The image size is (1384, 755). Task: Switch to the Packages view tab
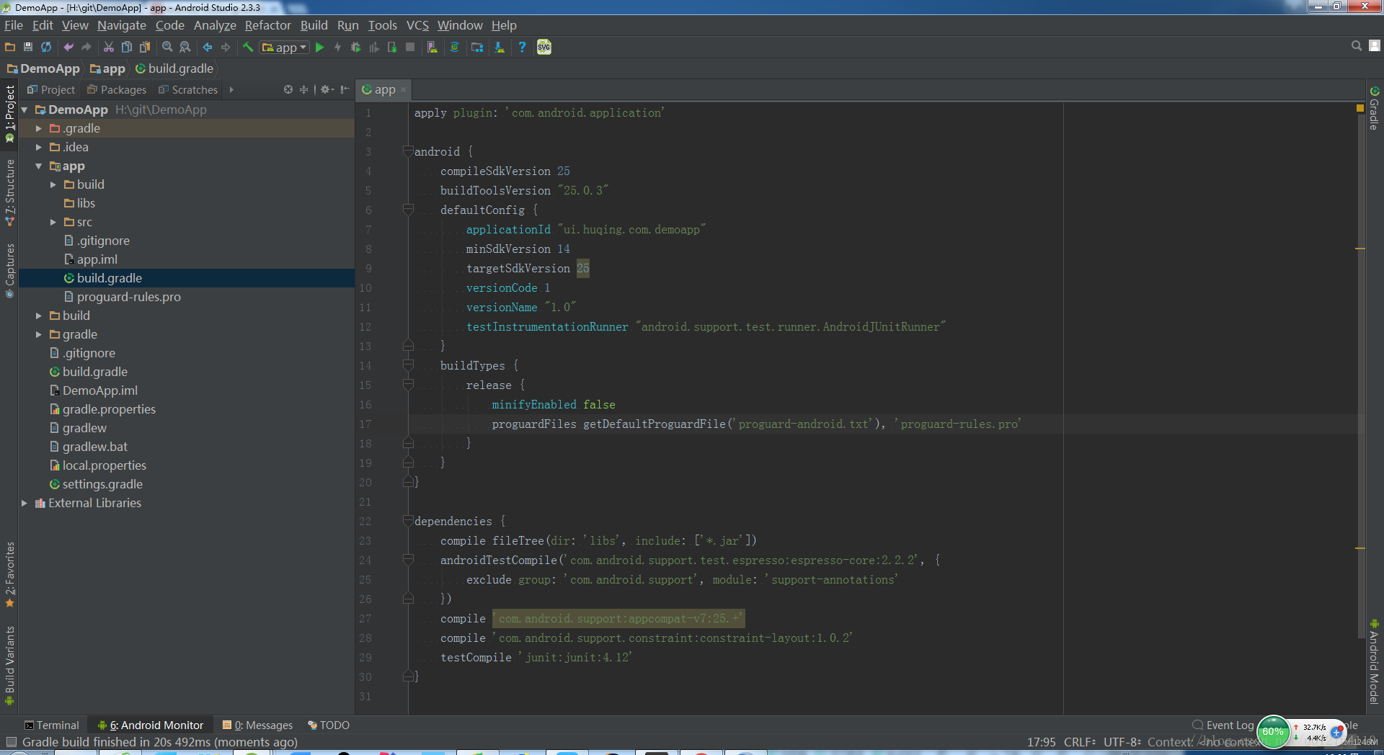[x=116, y=89]
